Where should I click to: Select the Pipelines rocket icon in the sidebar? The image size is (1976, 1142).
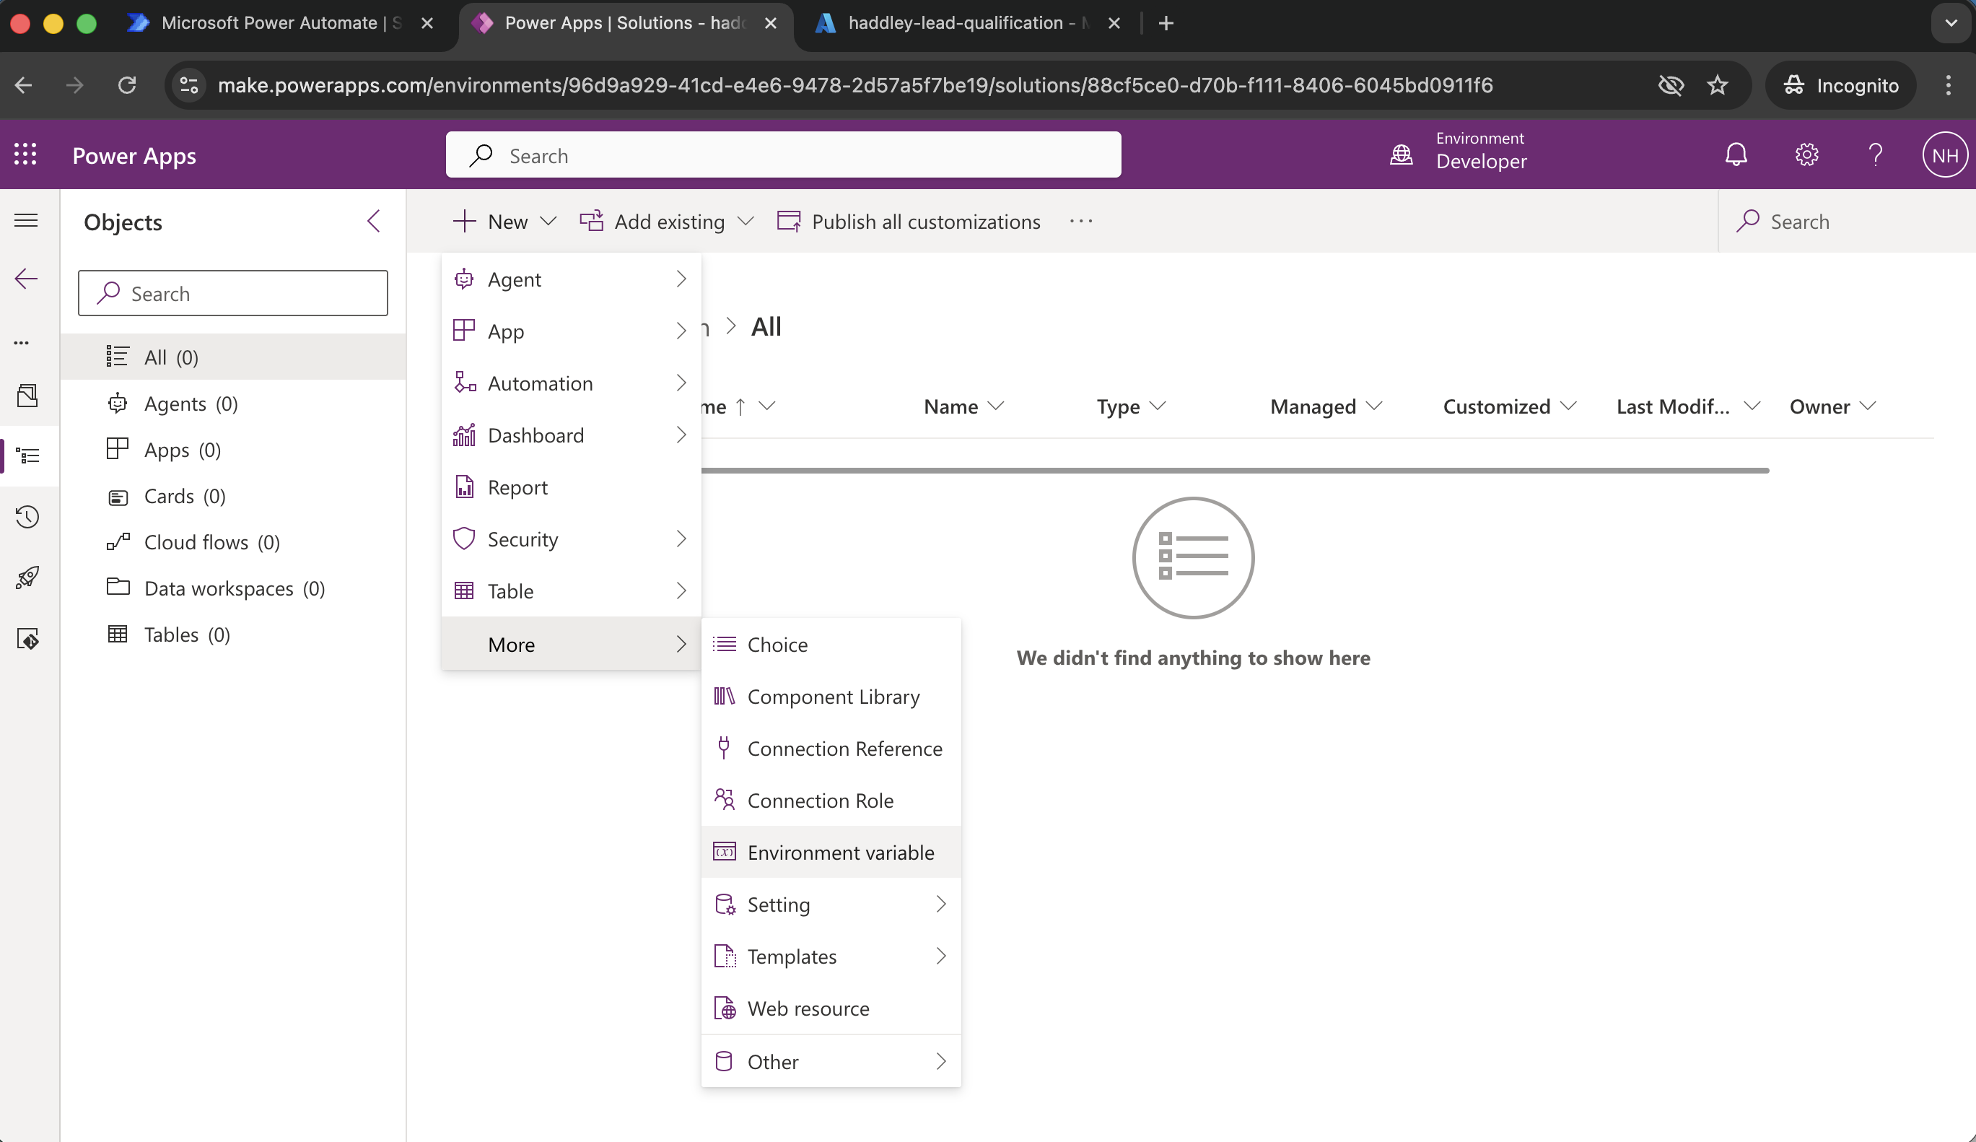coord(27,578)
